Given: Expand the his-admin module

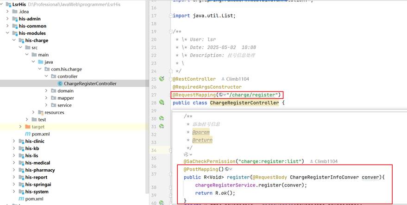Looking at the screenshot, I should coord(7,19).
